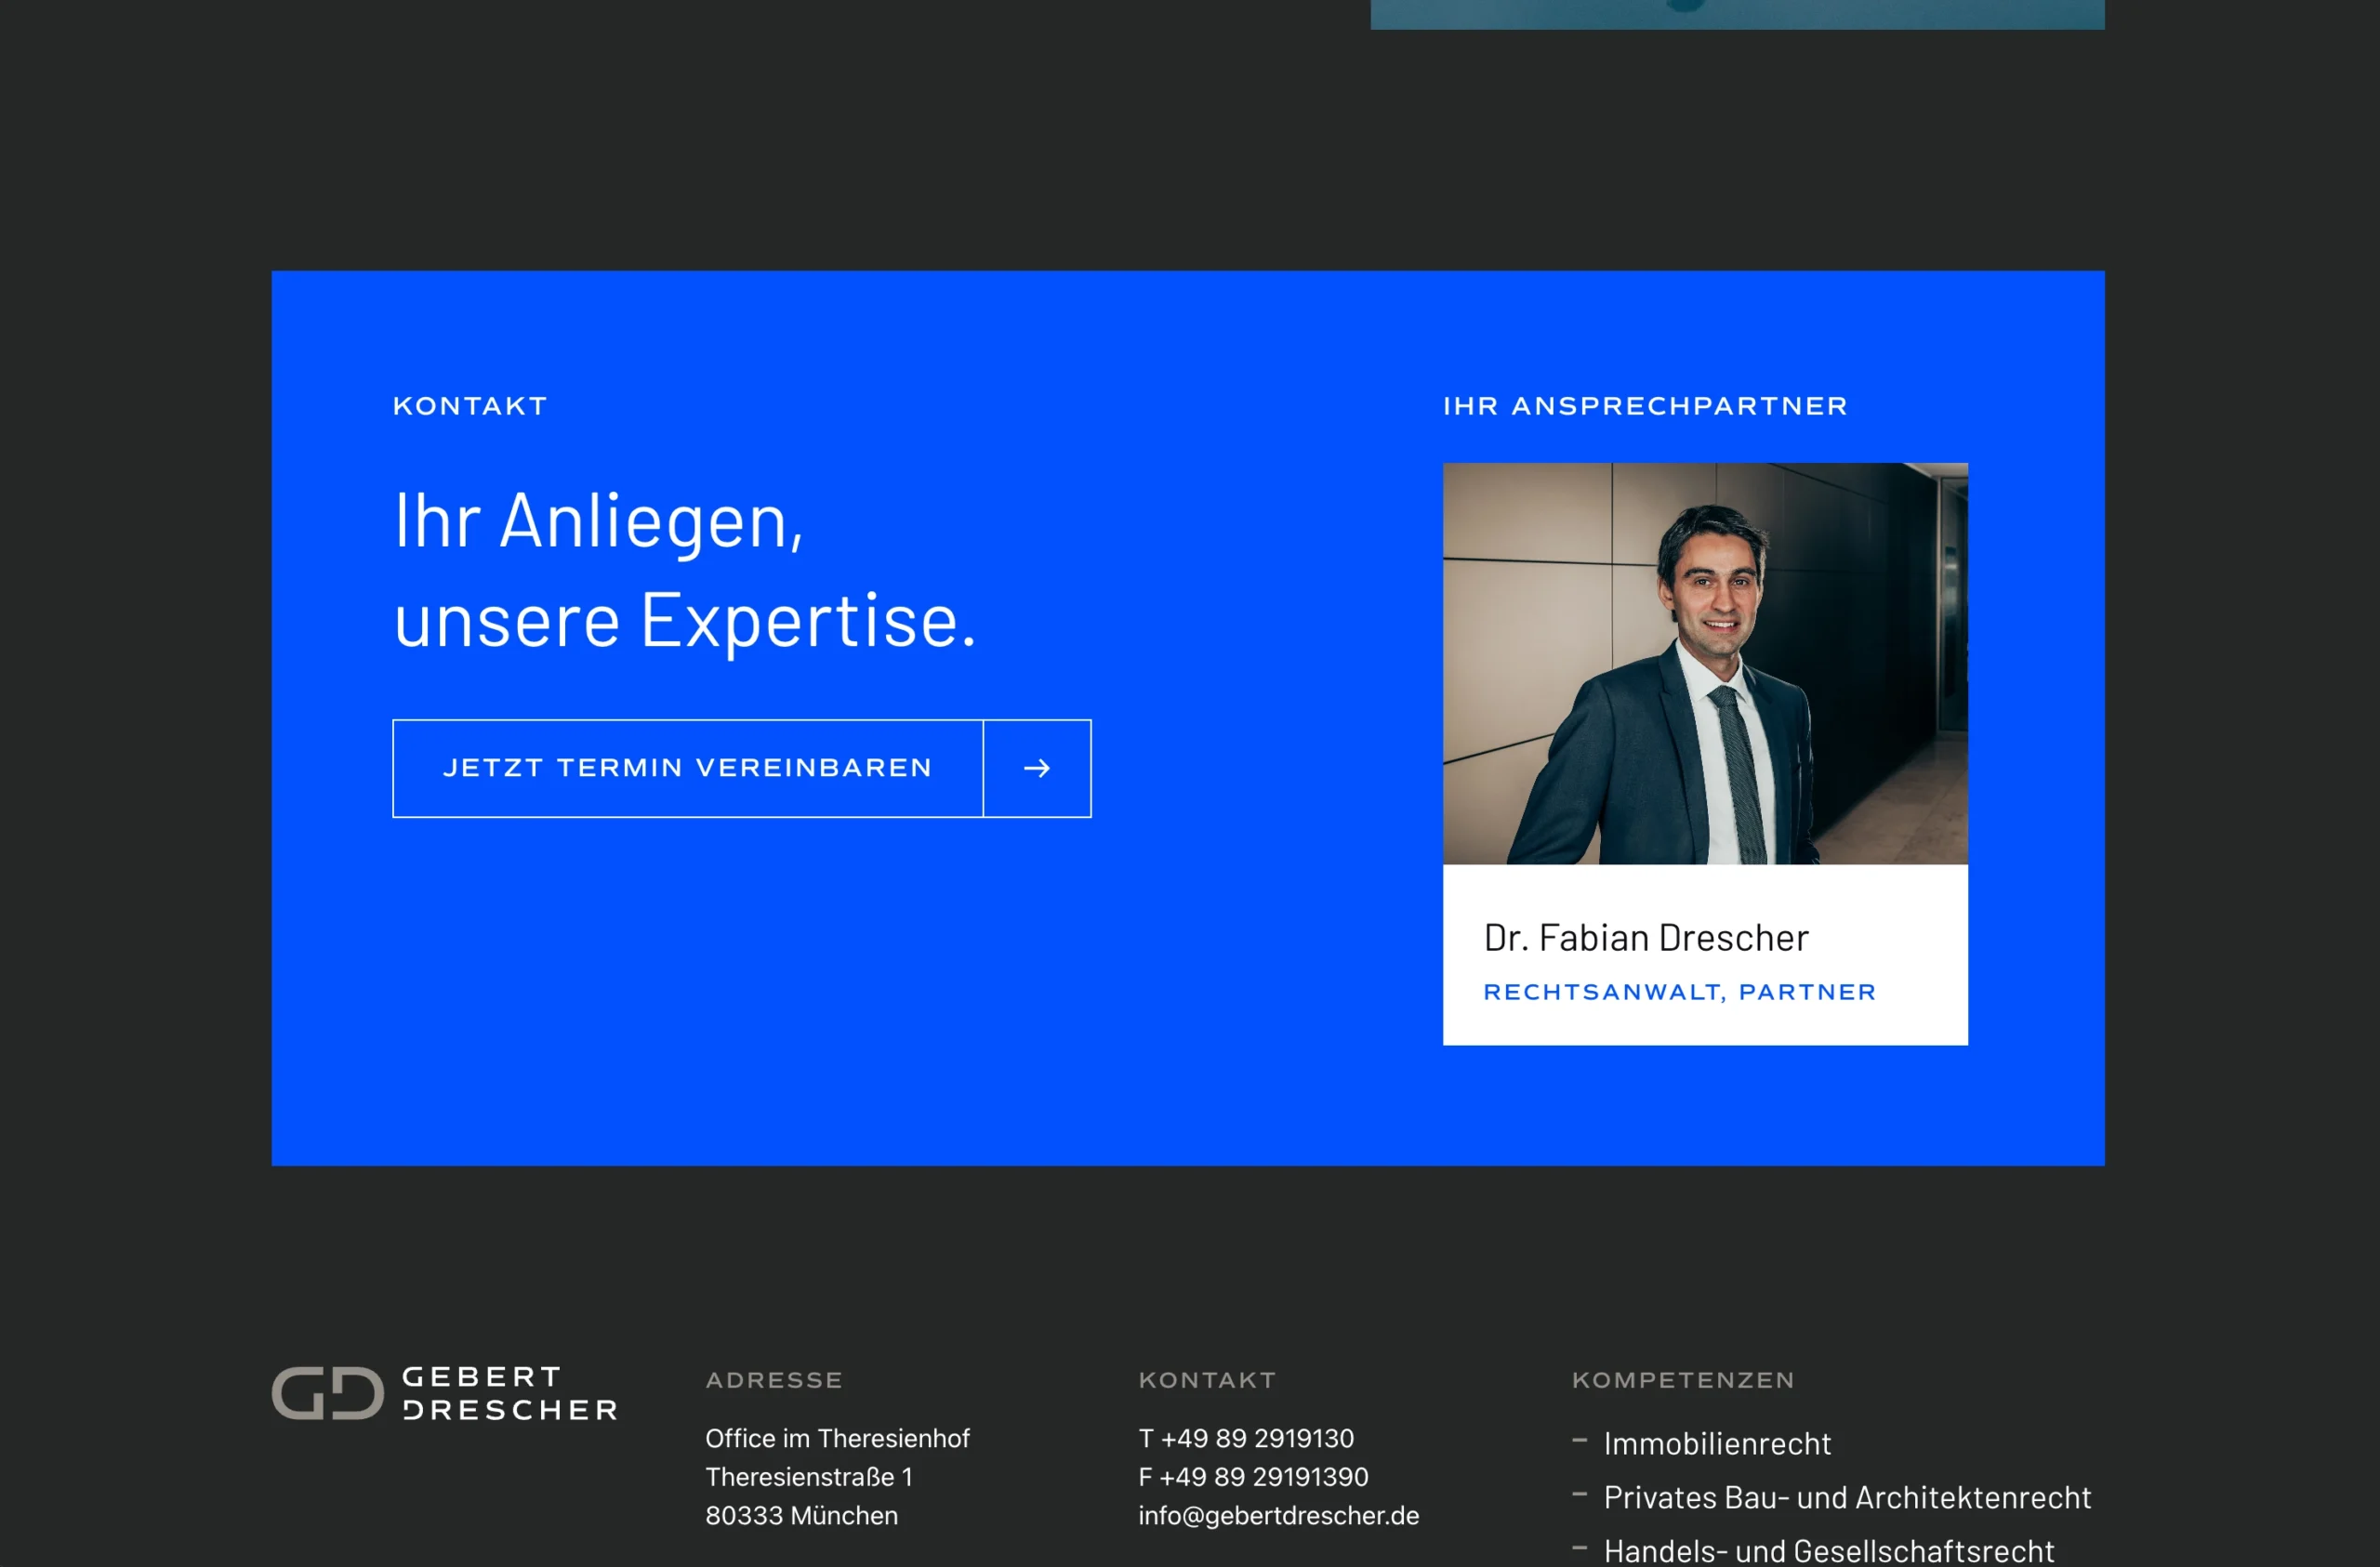Click the arrow icon beside Jetzt Termin vereinbaren

pos(1037,768)
